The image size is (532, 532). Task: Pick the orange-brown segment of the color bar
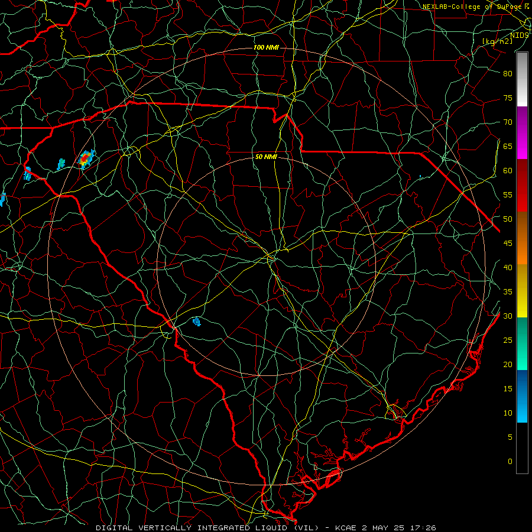click(522, 238)
